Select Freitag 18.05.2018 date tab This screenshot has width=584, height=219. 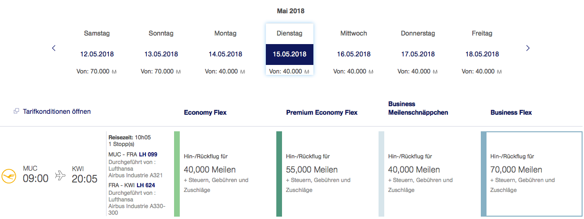[482, 52]
